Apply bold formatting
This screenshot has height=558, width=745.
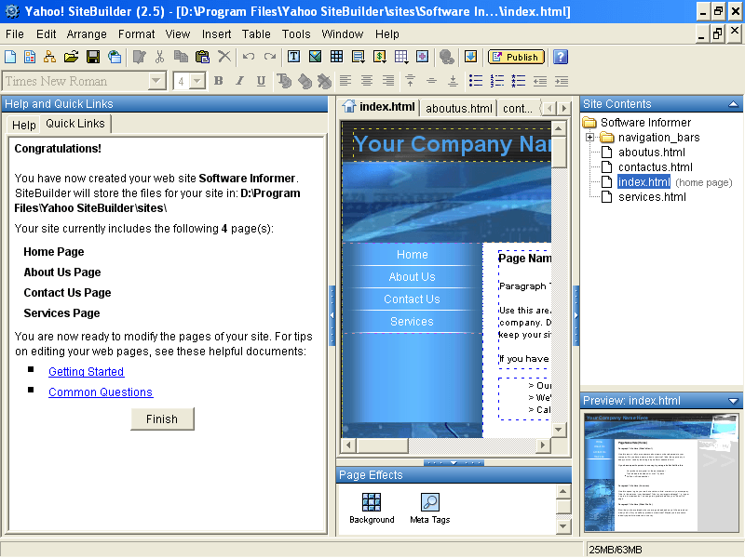point(219,81)
